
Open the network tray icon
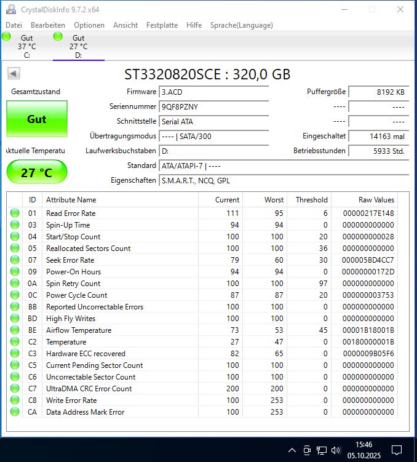[321, 450]
